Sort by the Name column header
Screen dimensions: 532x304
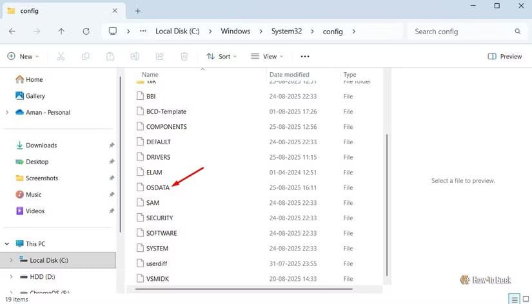[x=150, y=75]
